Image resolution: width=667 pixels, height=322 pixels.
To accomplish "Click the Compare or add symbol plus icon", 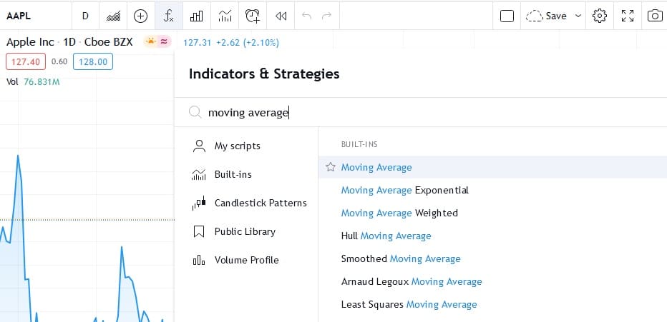I will tap(141, 16).
